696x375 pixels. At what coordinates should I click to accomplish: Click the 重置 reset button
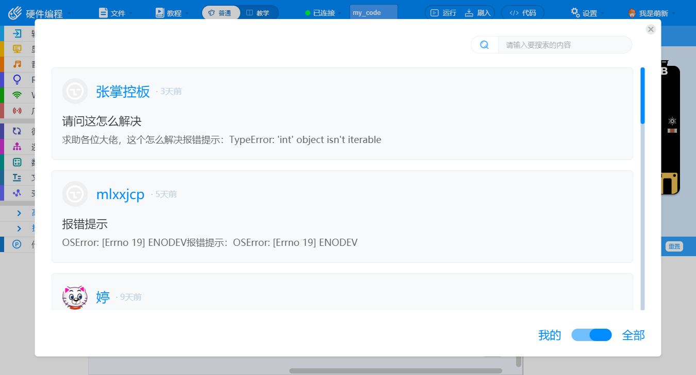pyautogui.click(x=674, y=246)
